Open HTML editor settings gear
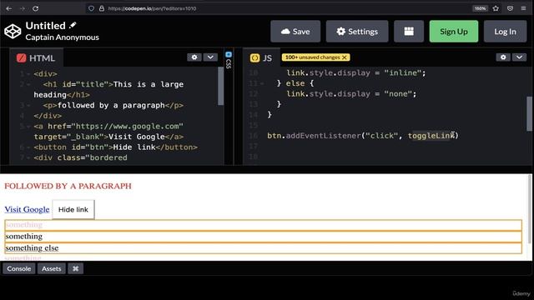The height and width of the screenshot is (300, 534). coord(194,57)
